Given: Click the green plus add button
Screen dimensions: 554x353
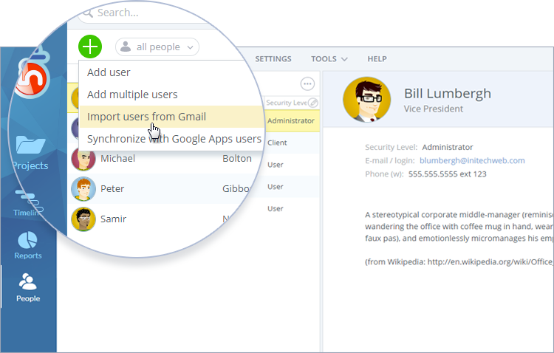Looking at the screenshot, I should click(90, 47).
